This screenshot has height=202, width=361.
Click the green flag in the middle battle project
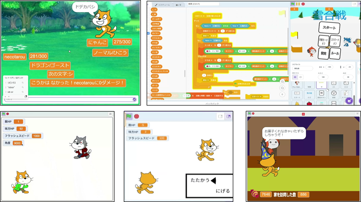[x=129, y=116]
